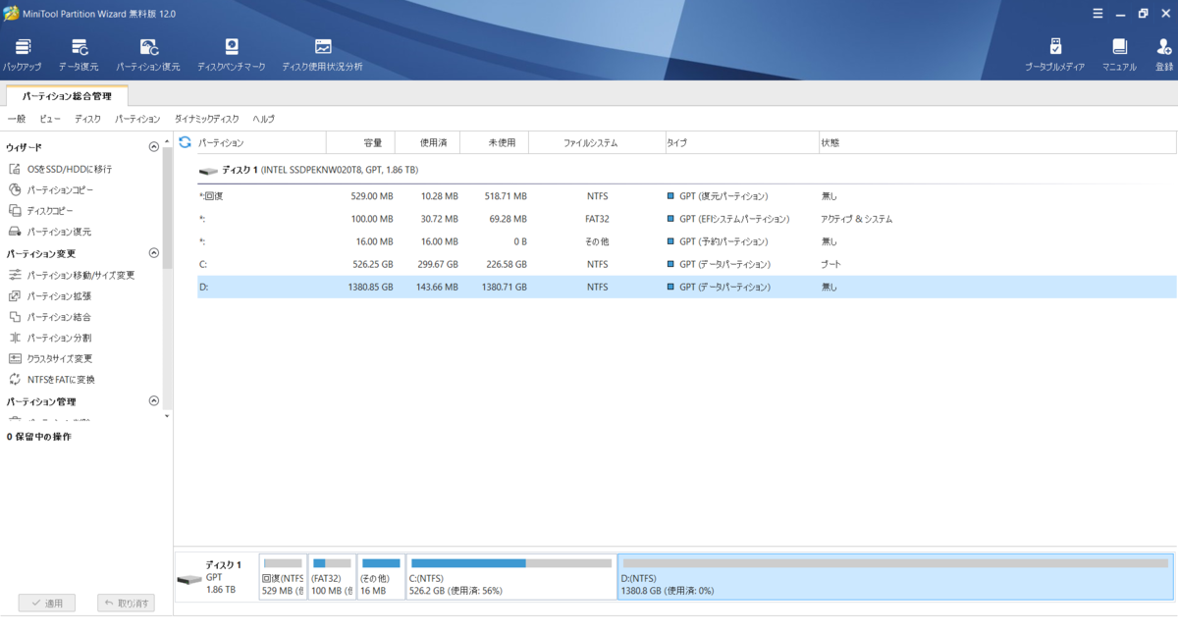Select OSをSSD/HDDに移行 wizard
Viewport: 1178px width, 632px height.
[x=69, y=169]
